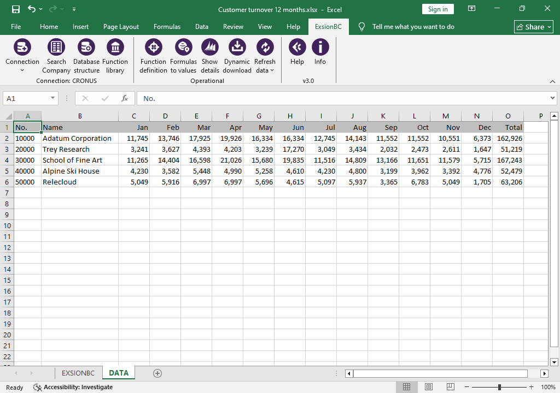Click Show details icon
560x393 pixels.
click(x=210, y=47)
